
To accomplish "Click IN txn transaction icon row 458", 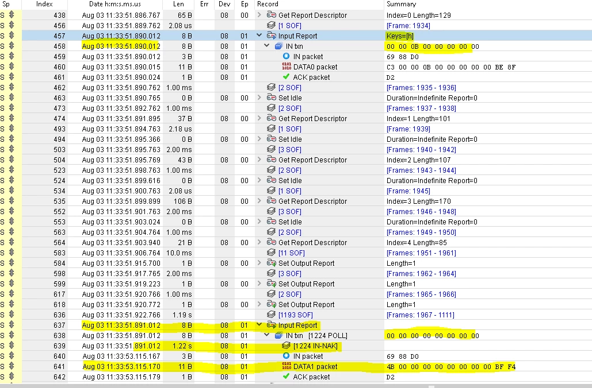I will (x=278, y=46).
